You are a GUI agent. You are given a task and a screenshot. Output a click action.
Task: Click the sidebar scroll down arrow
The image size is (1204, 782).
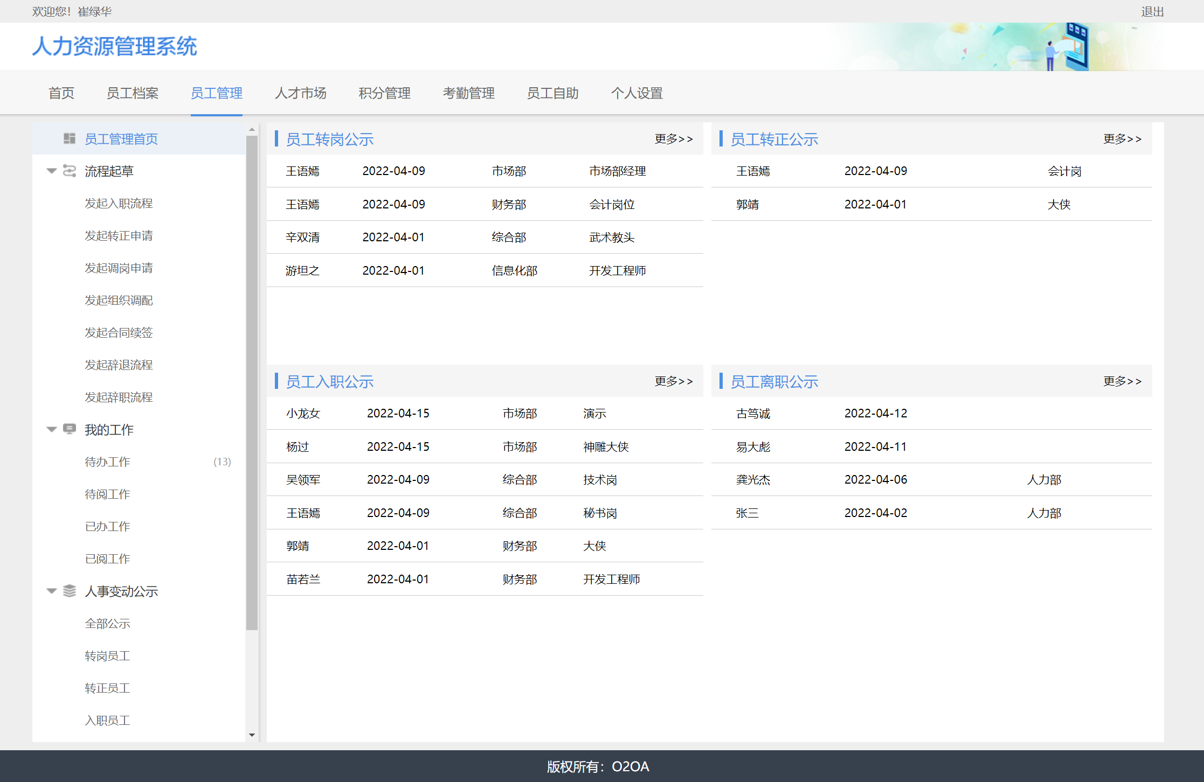(x=252, y=735)
